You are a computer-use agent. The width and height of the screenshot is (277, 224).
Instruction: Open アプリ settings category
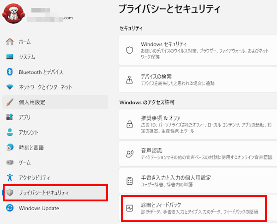(x=55, y=117)
